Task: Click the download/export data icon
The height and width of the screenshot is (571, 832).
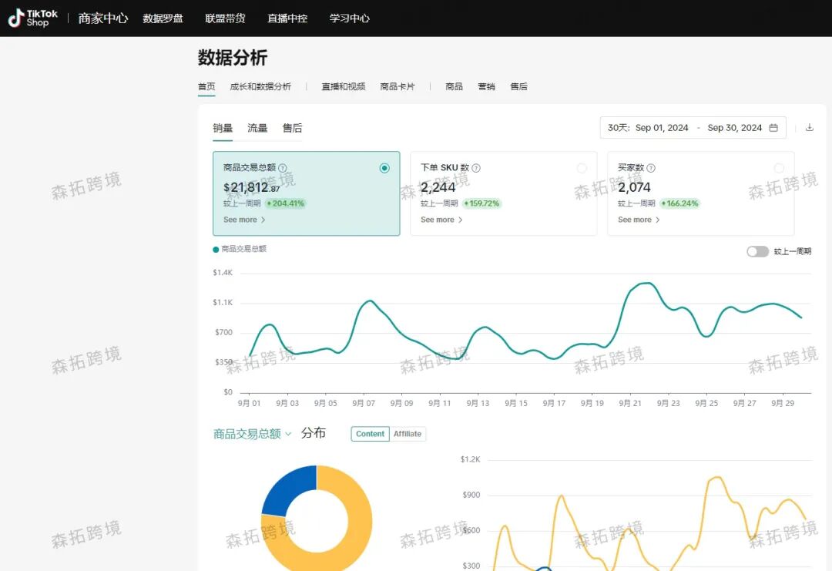Action: [809, 127]
